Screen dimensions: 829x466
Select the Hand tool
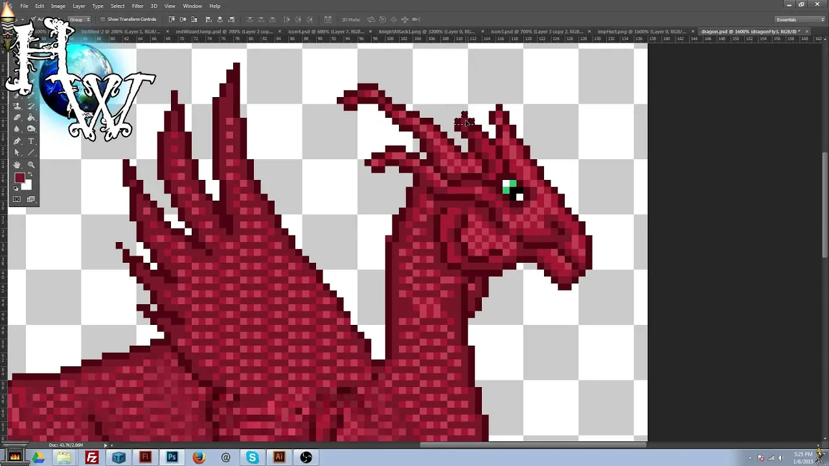point(17,165)
